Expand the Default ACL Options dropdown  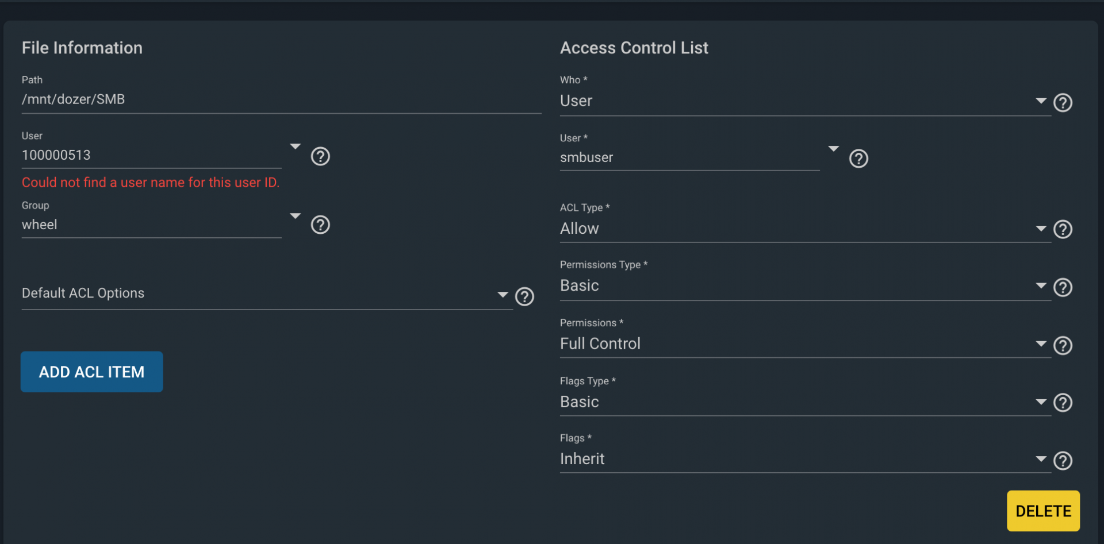click(x=267, y=294)
